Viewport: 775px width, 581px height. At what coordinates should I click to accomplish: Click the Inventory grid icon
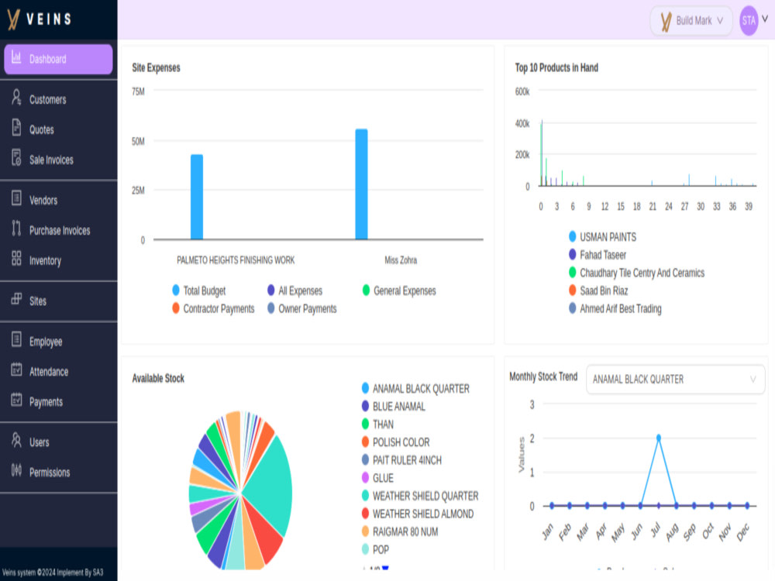[16, 258]
